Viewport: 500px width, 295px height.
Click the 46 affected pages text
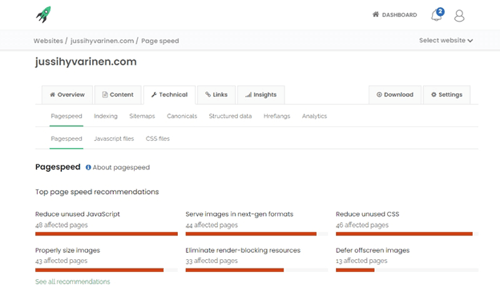click(362, 225)
